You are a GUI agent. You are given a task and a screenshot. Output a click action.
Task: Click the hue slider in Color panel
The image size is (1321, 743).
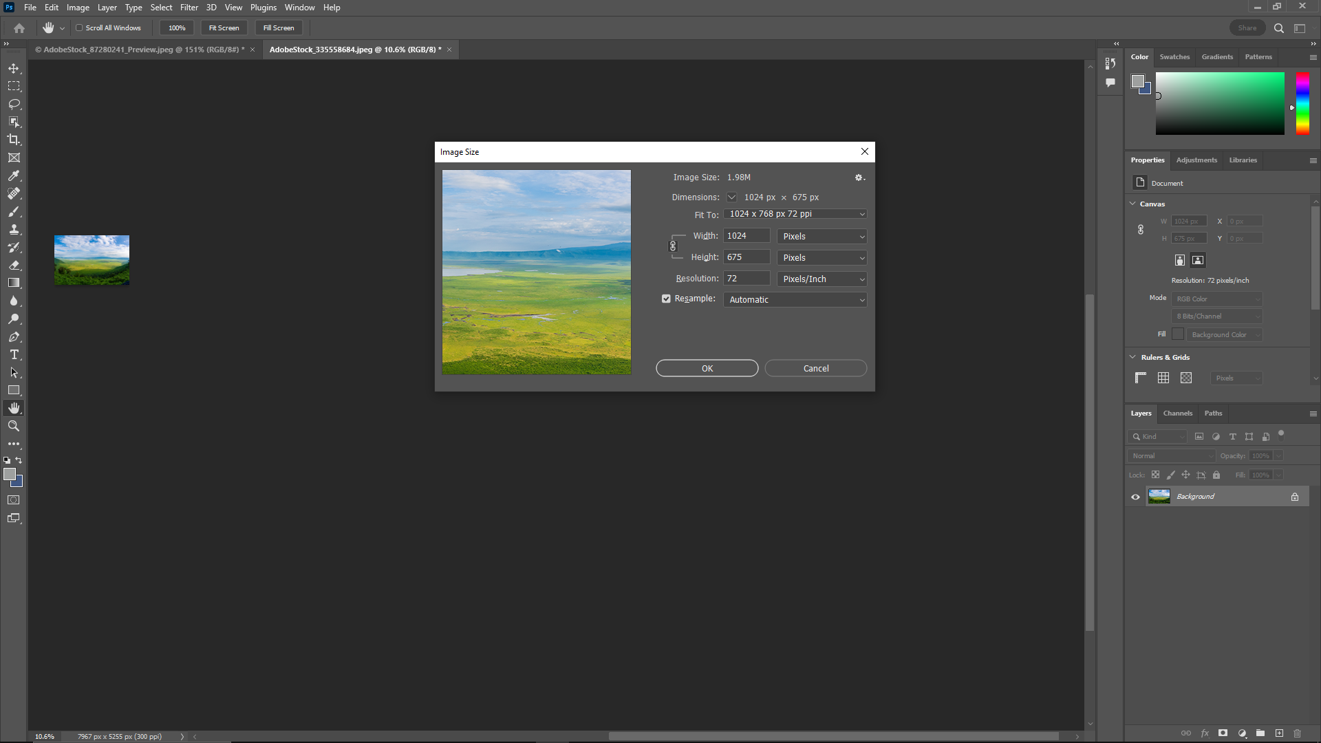1302,103
